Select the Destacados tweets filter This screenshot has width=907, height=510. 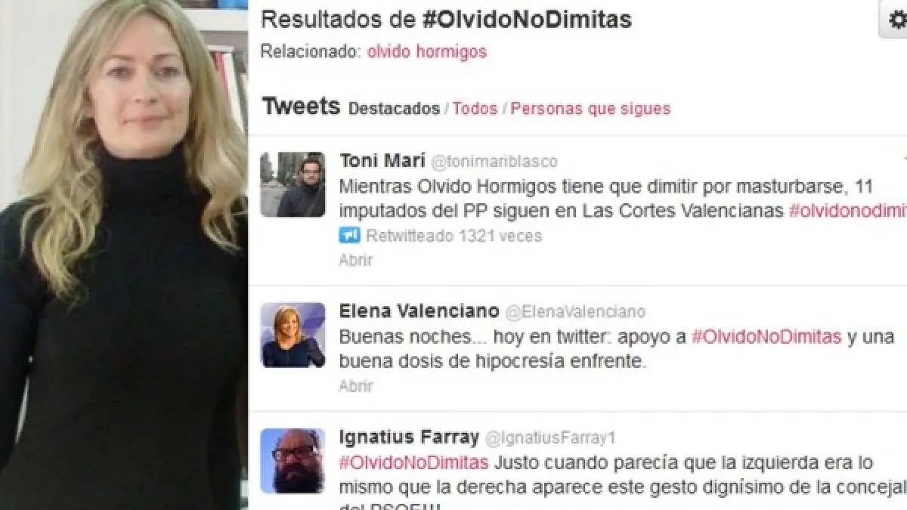click(x=394, y=109)
